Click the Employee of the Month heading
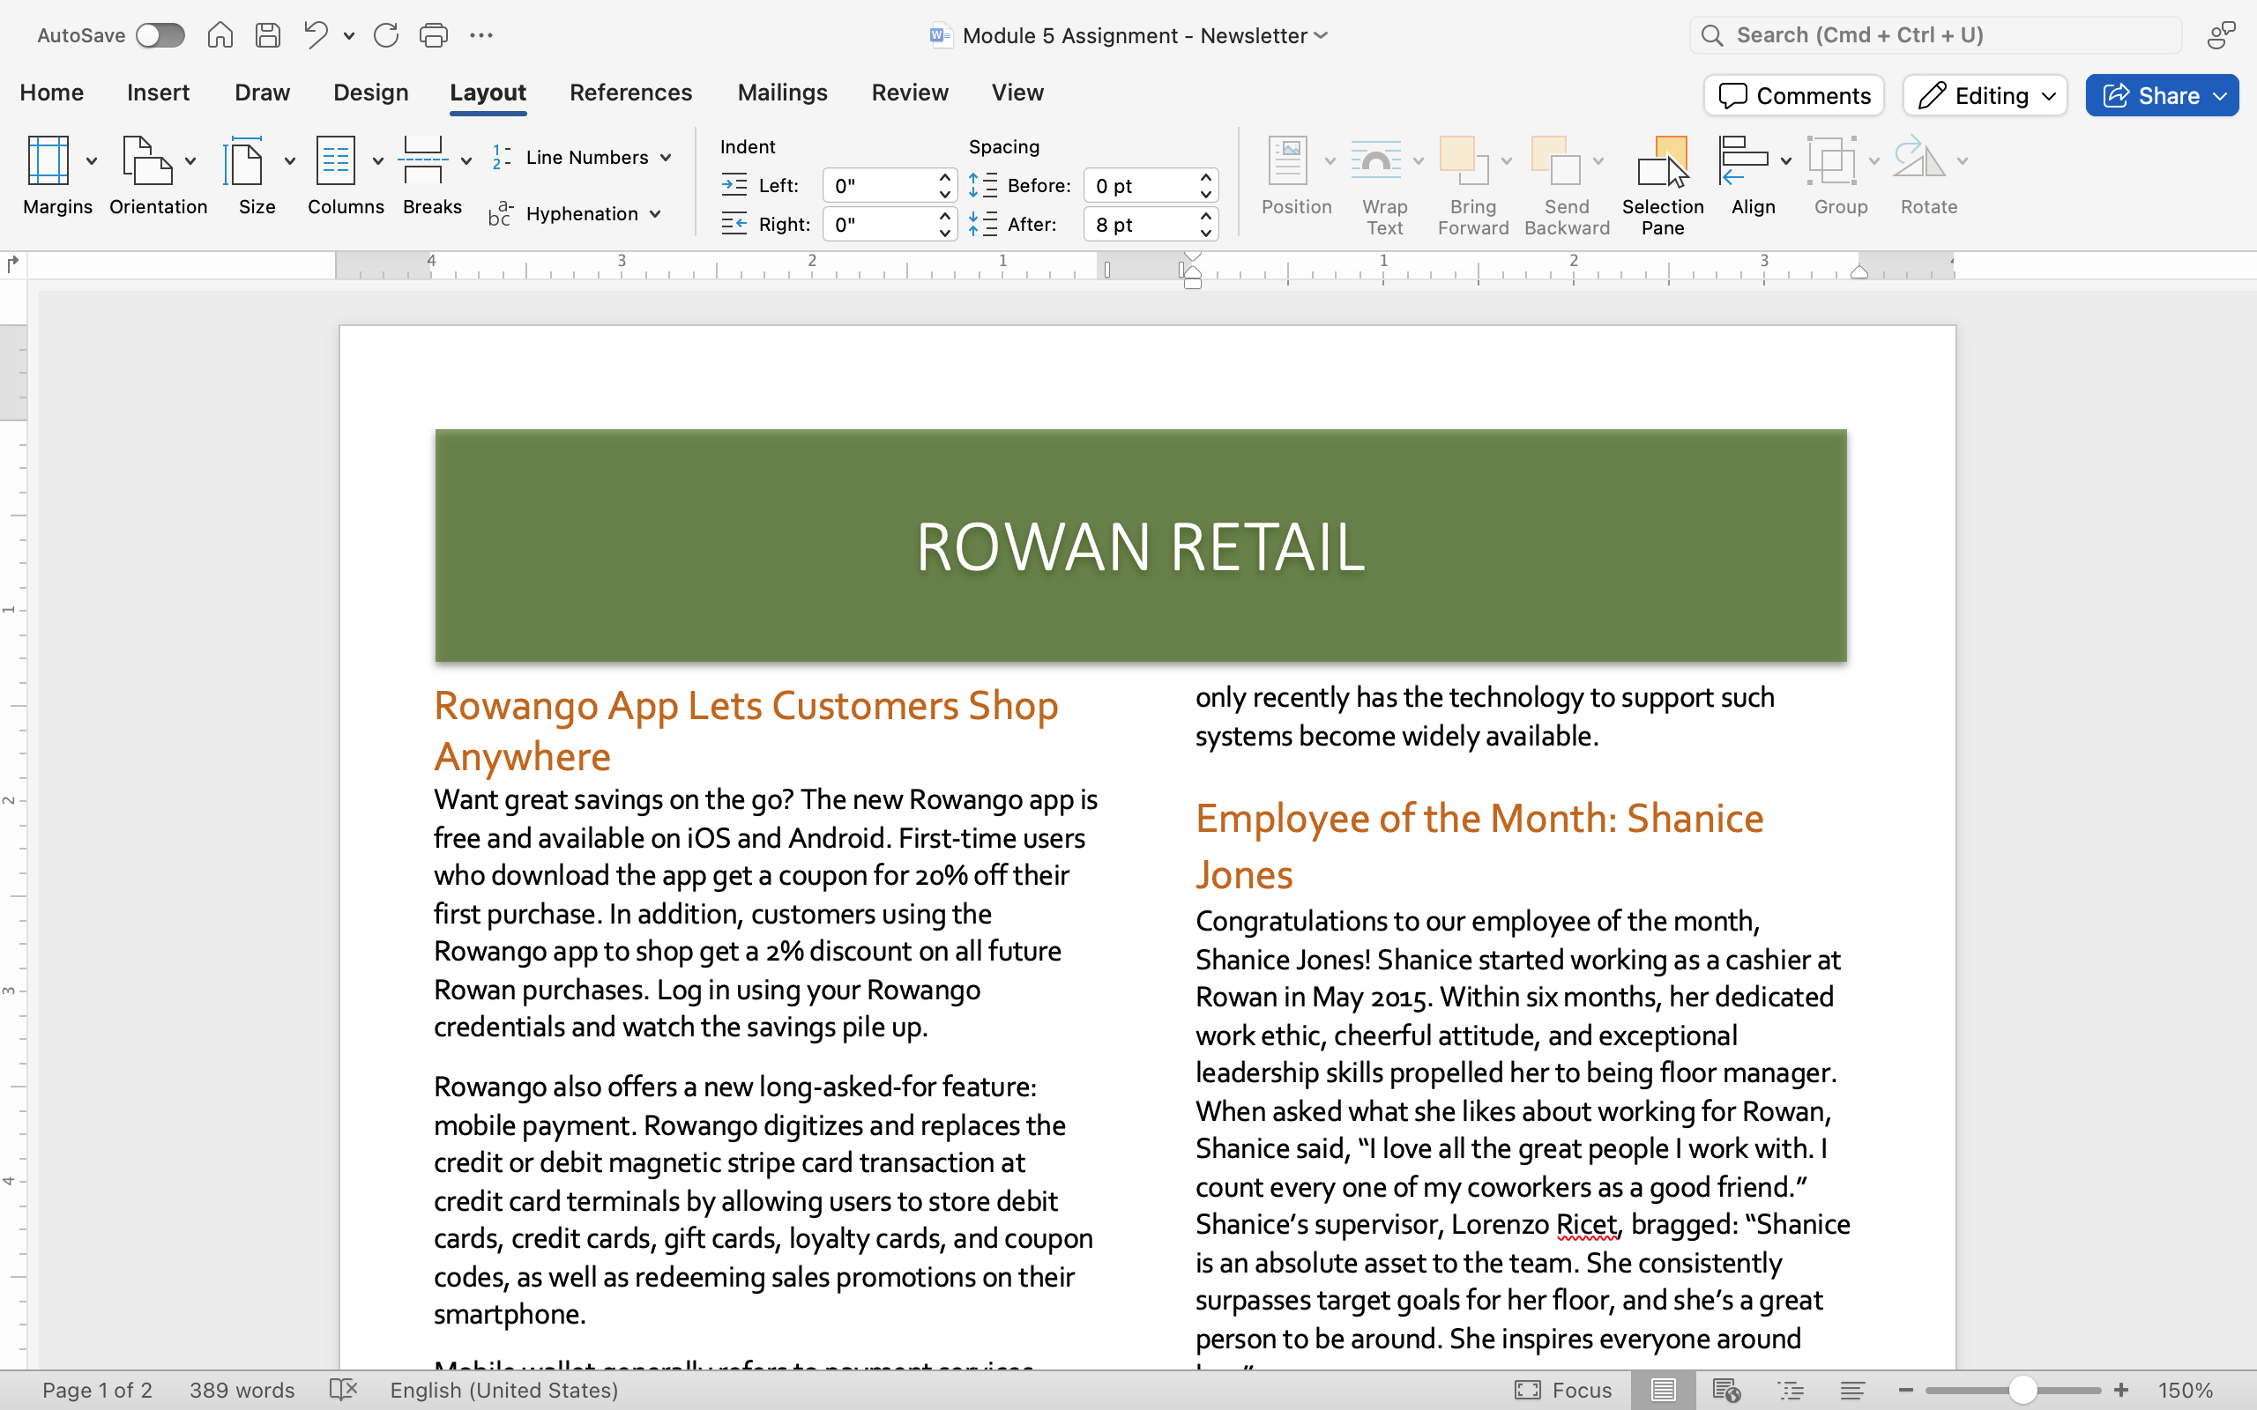Image resolution: width=2257 pixels, height=1410 pixels. pyautogui.click(x=1479, y=846)
